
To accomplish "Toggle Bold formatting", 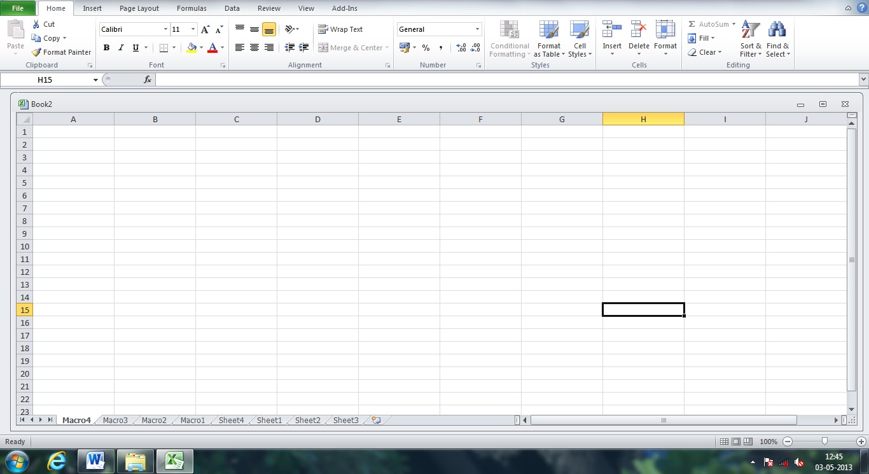I will 106,48.
